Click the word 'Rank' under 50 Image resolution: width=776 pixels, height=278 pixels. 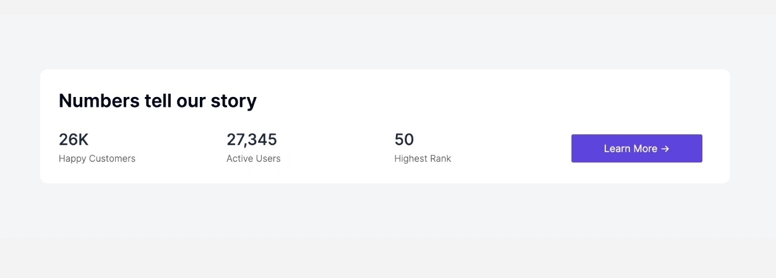(x=440, y=159)
